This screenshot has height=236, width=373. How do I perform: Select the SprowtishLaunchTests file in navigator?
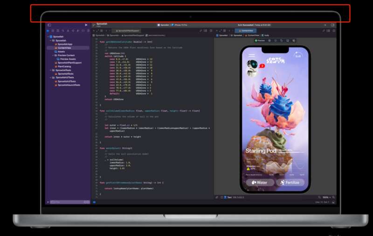[68, 85]
